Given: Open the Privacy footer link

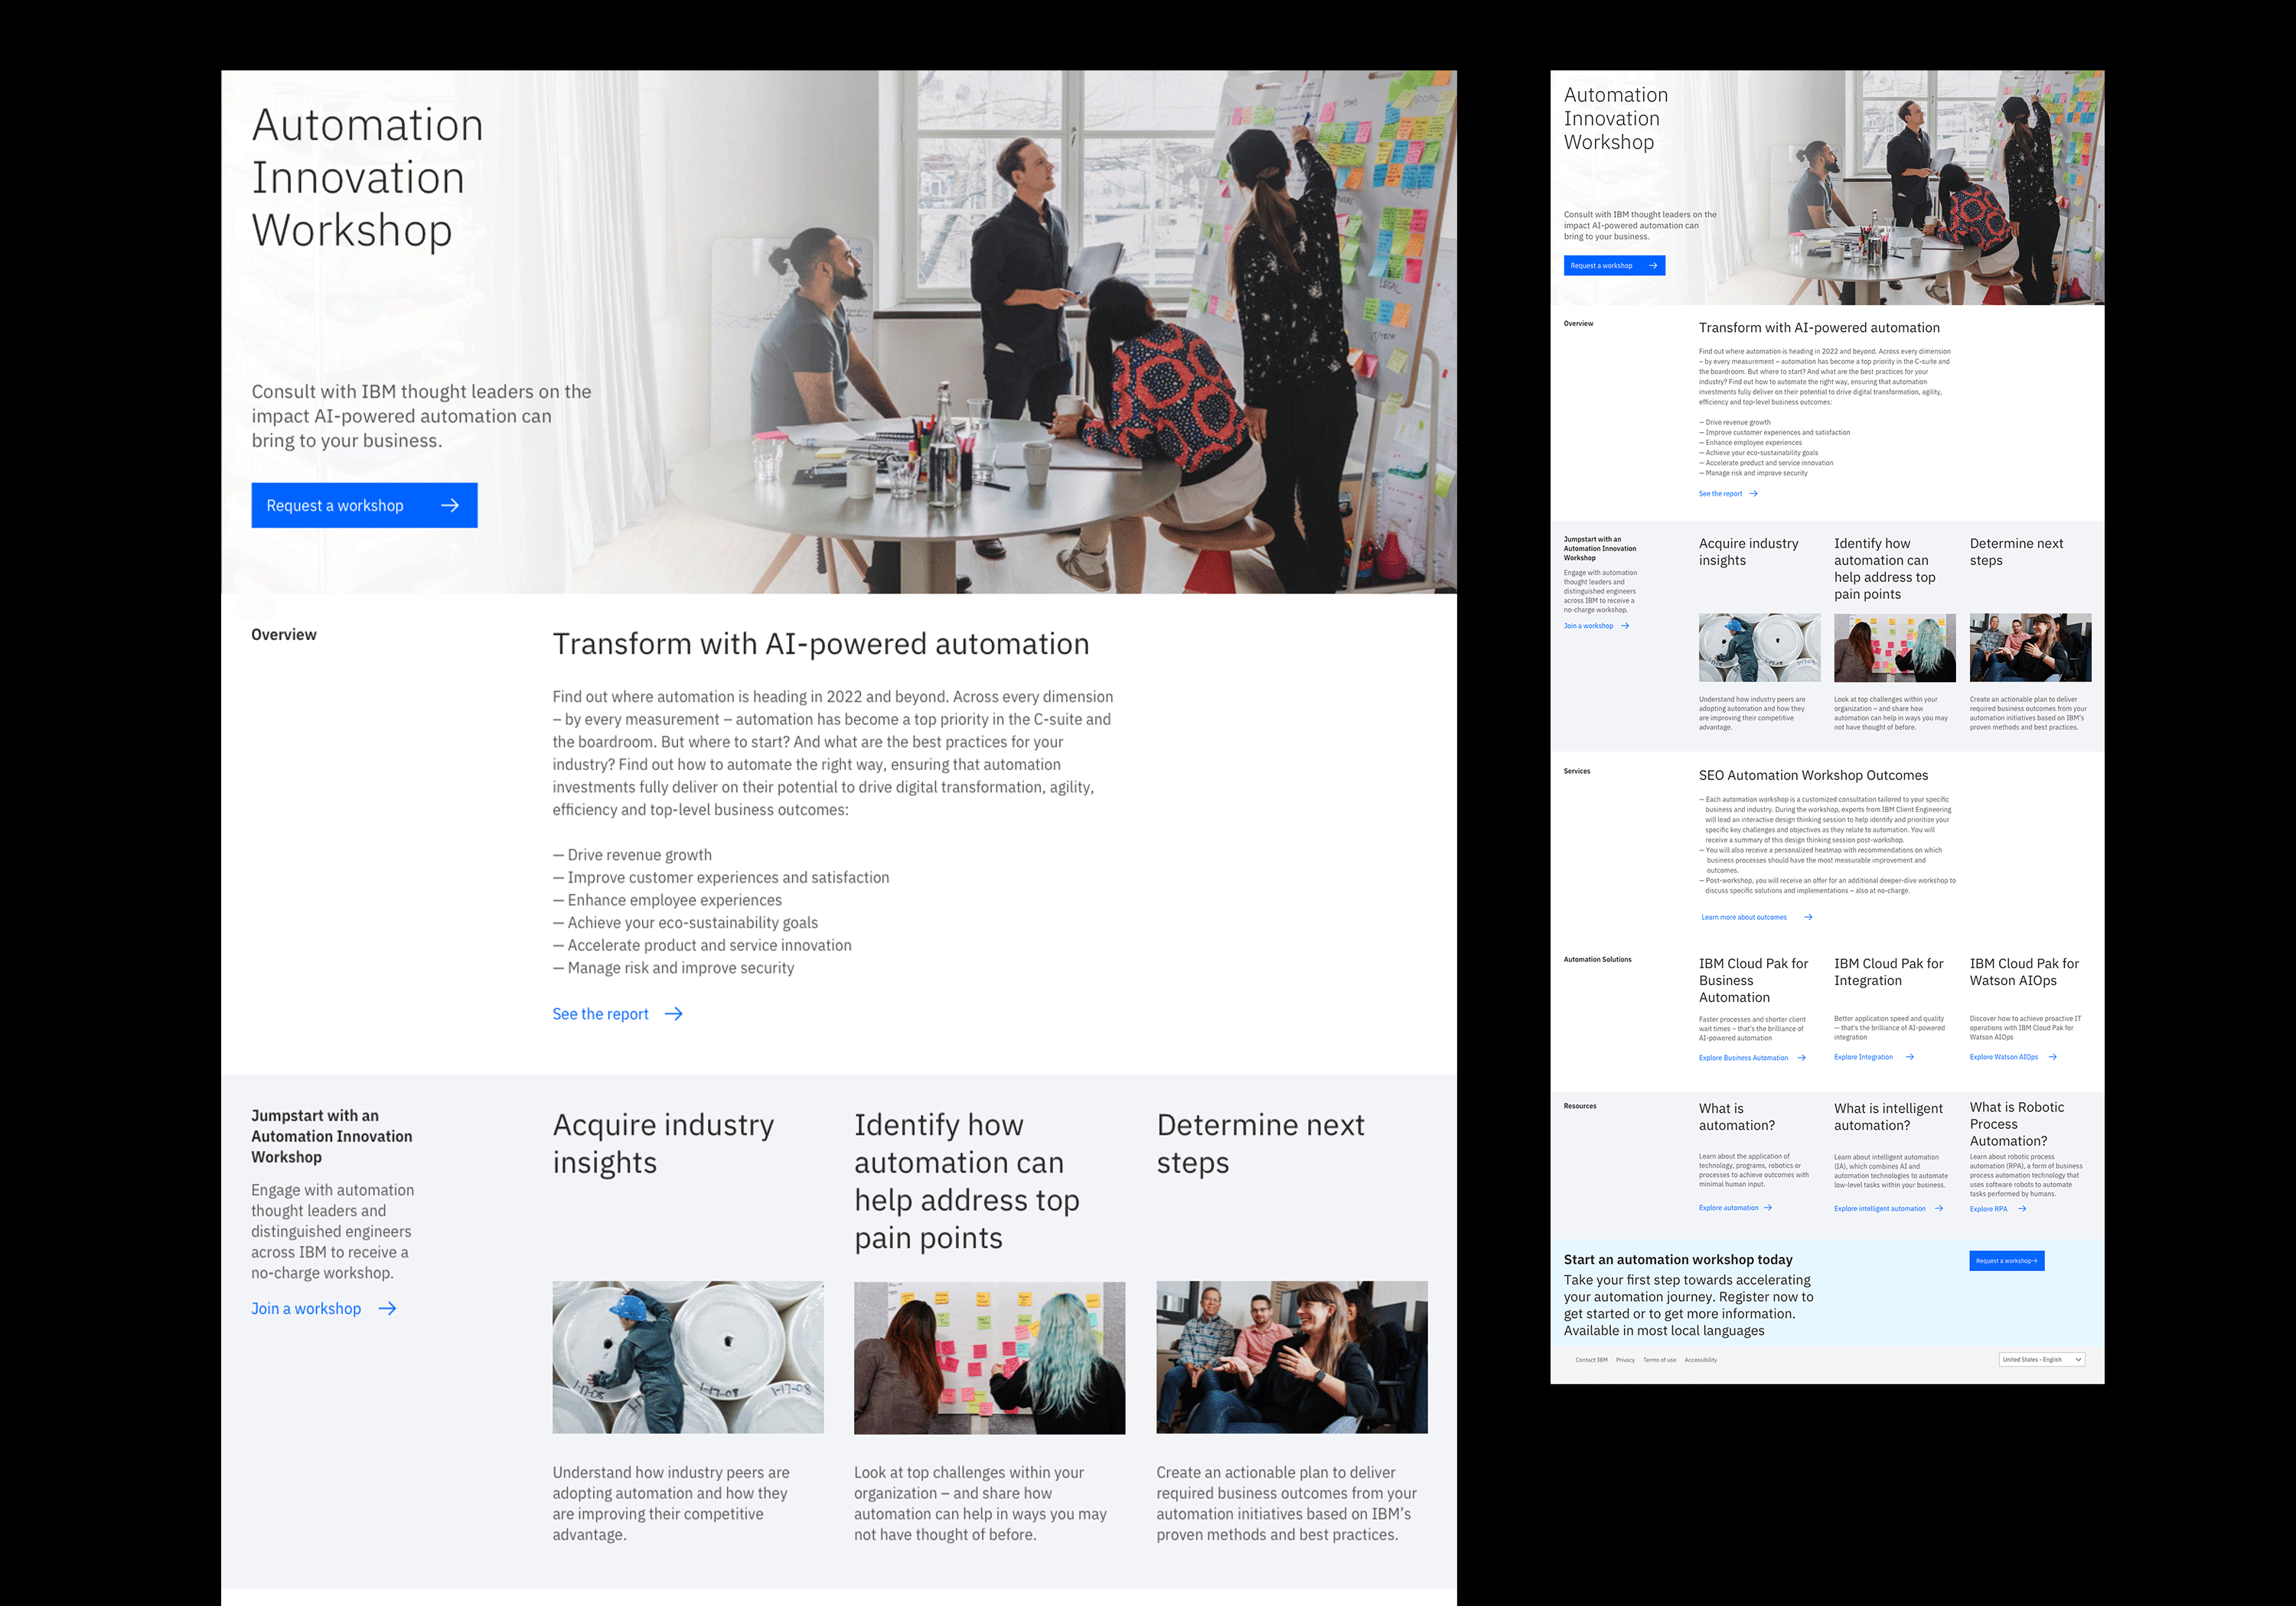Looking at the screenshot, I should coord(1625,1359).
